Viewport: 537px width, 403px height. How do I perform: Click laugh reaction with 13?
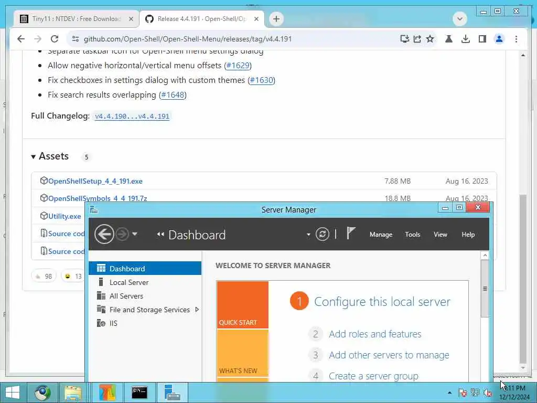pos(73,276)
